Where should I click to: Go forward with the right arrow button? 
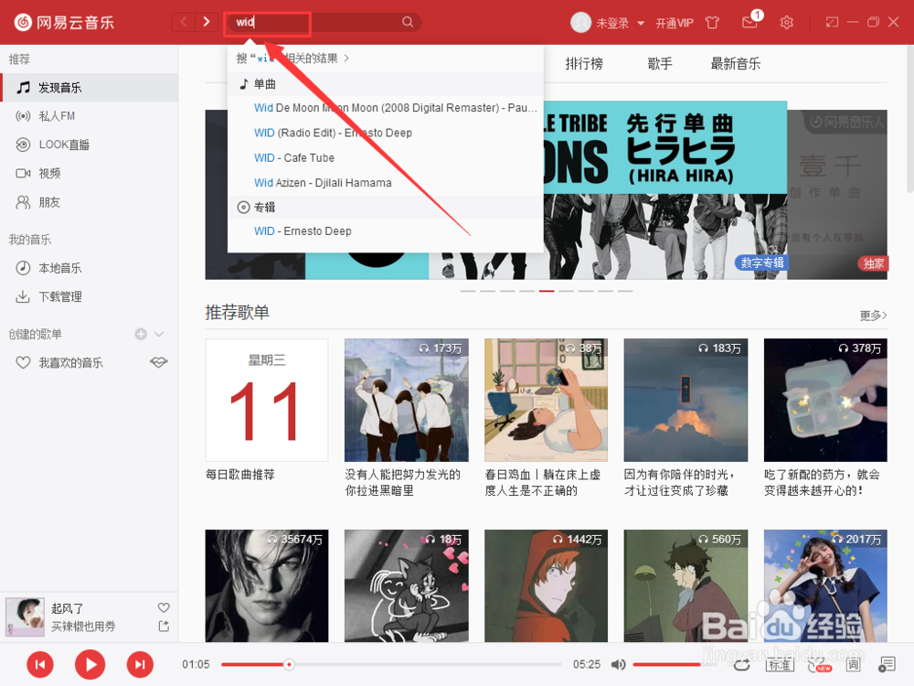coord(206,22)
